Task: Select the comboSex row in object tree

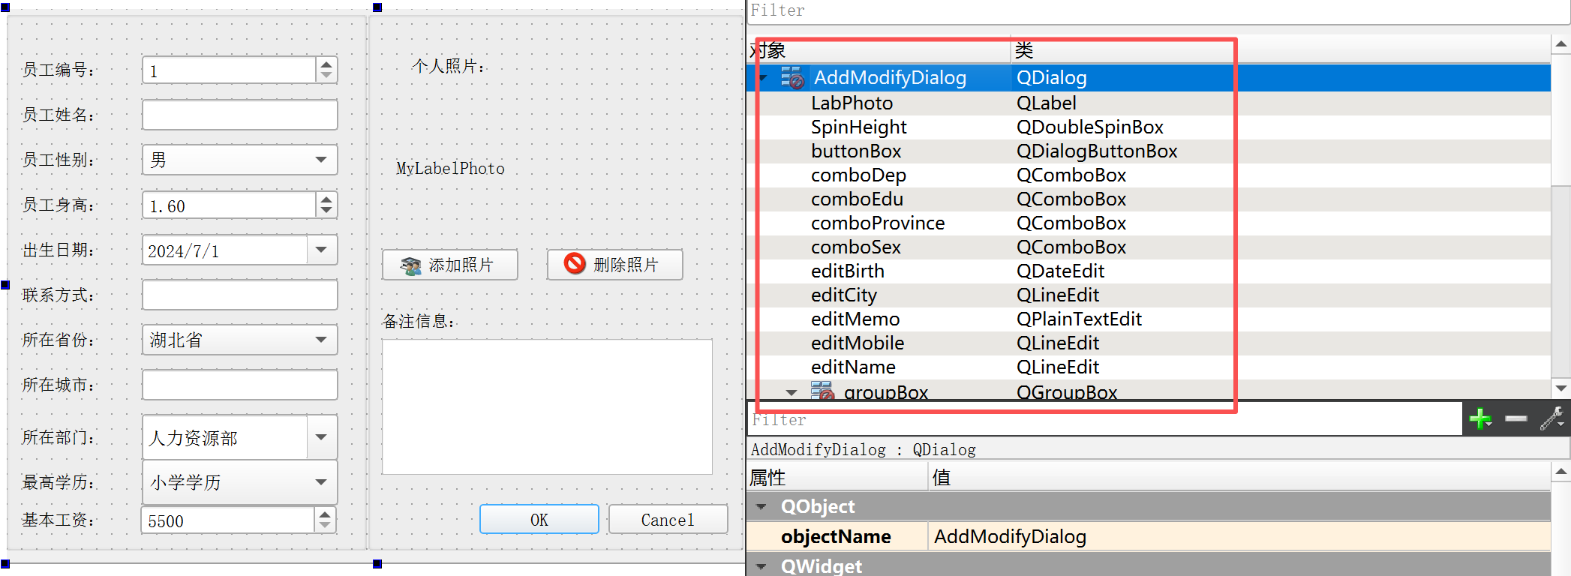Action: click(1148, 247)
